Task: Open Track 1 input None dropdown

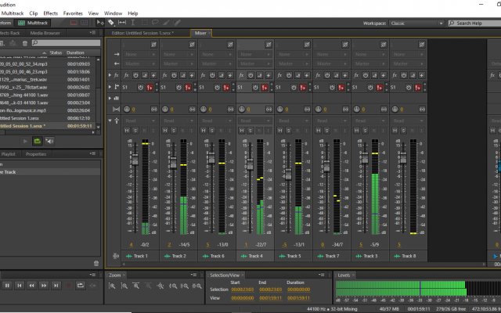Action: 140,54
